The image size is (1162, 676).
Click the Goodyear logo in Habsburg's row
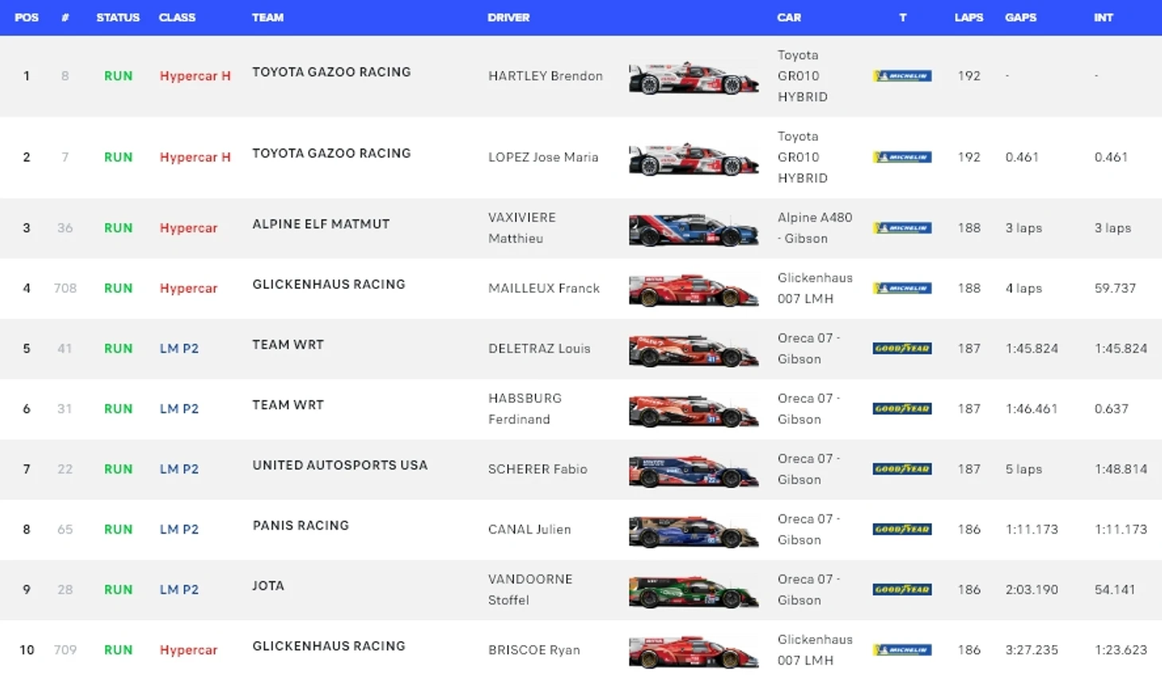[x=902, y=408]
